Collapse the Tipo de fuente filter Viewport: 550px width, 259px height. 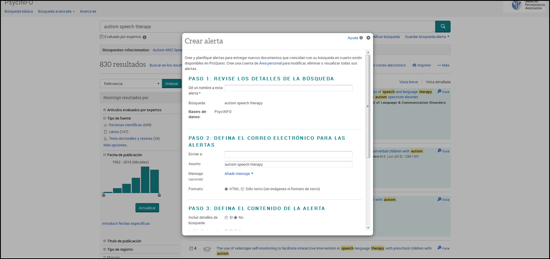click(x=104, y=119)
